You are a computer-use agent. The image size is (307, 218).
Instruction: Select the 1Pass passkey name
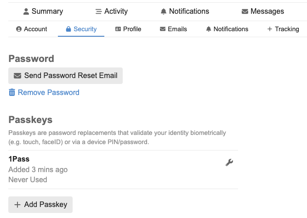(x=19, y=159)
